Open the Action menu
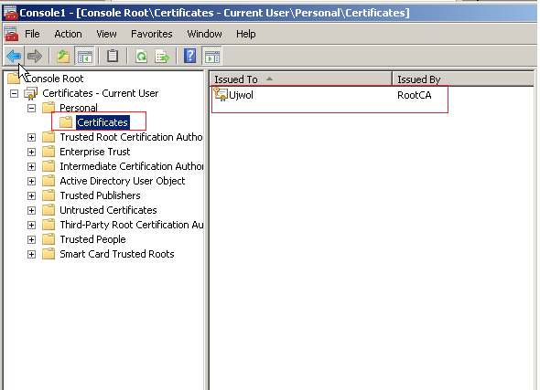 coord(69,34)
